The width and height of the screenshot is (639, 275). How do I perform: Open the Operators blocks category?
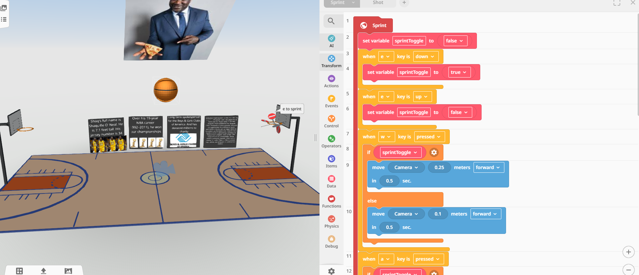(x=332, y=142)
